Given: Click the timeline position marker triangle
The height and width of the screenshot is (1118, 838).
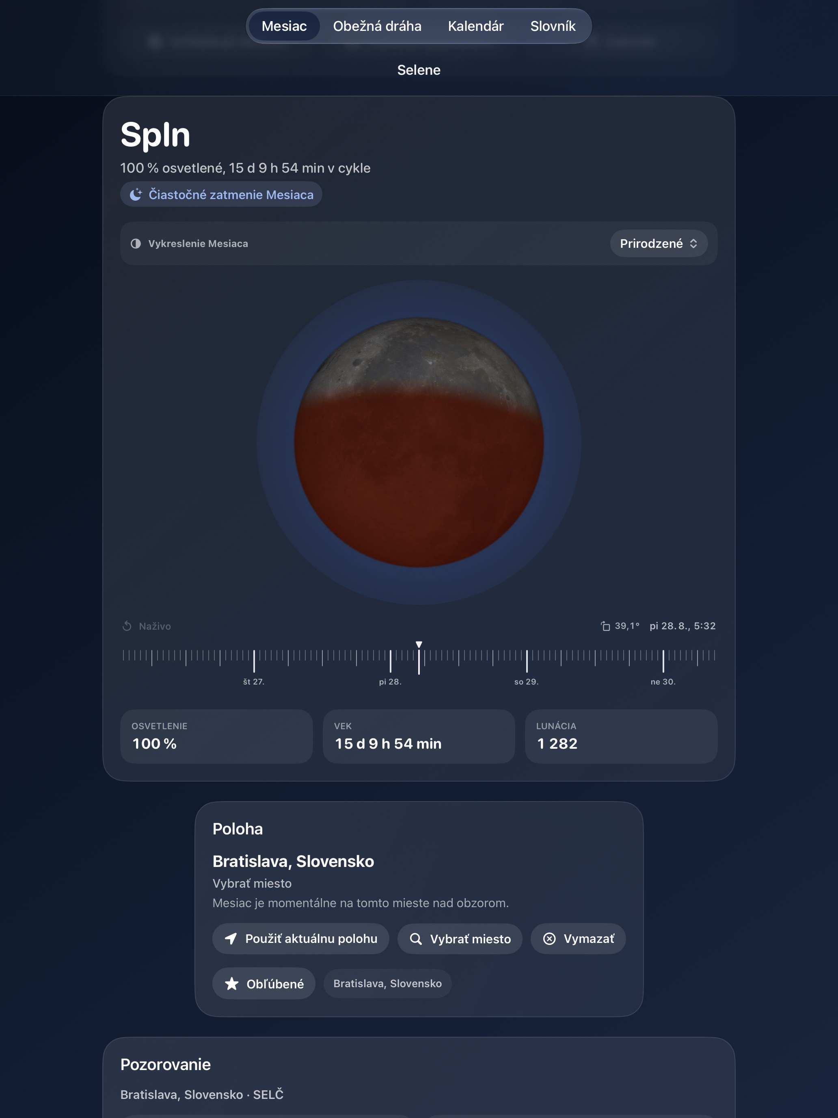Looking at the screenshot, I should pos(419,644).
